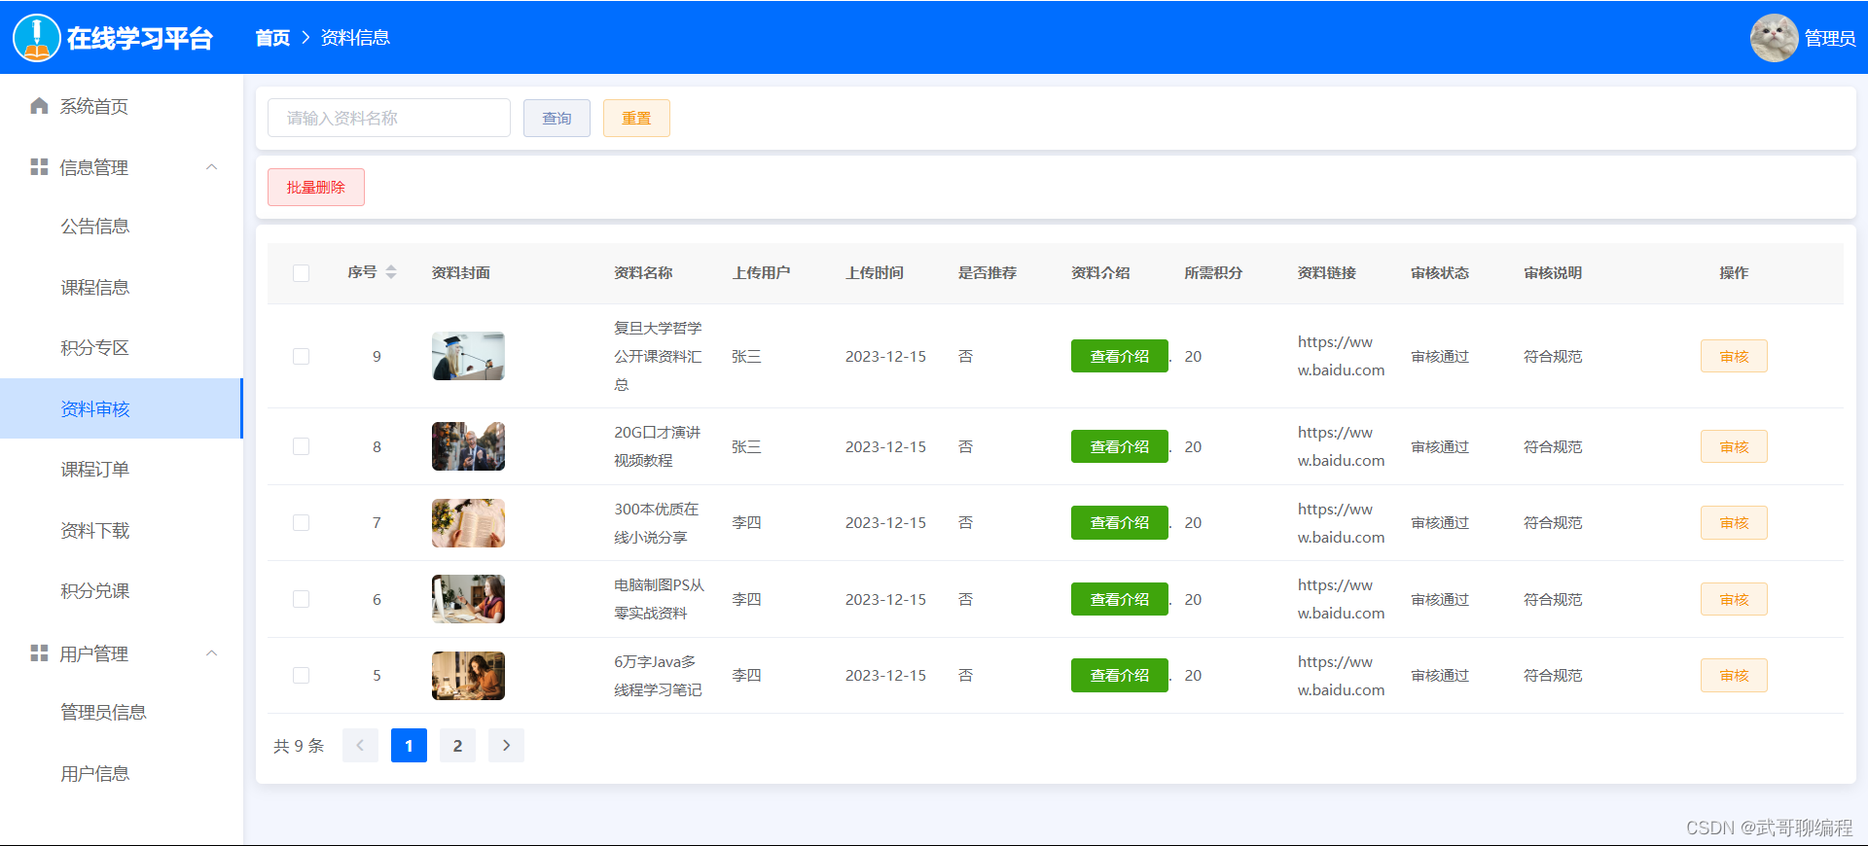The image size is (1868, 846).
Task: Open 管理员信息 menu item
Action: (122, 713)
